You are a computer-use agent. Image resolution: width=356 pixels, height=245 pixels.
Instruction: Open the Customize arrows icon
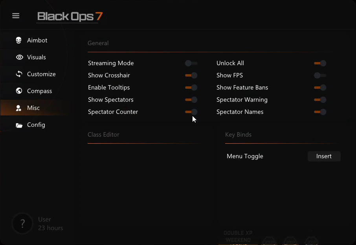[x=19, y=74]
